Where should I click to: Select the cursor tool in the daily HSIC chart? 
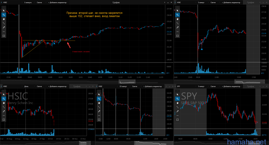(4, 94)
